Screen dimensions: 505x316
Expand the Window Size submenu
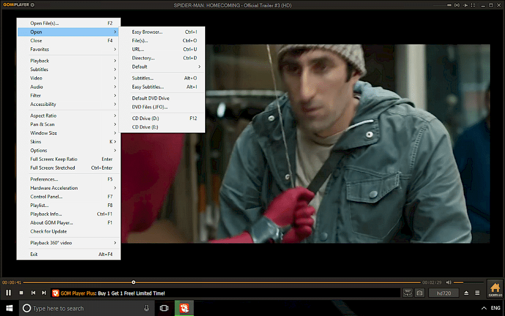(68, 133)
